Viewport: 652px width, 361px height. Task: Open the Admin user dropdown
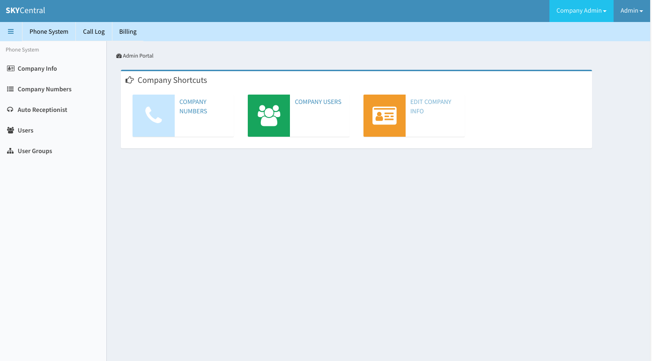tap(631, 11)
